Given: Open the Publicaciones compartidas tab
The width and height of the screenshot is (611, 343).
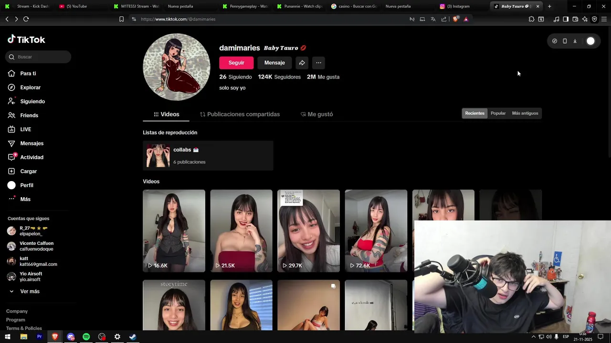Looking at the screenshot, I should click(x=240, y=114).
